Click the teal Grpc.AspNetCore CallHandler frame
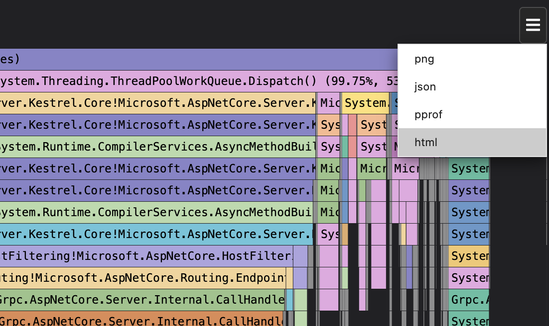This screenshot has width=549, height=326. [x=139, y=300]
